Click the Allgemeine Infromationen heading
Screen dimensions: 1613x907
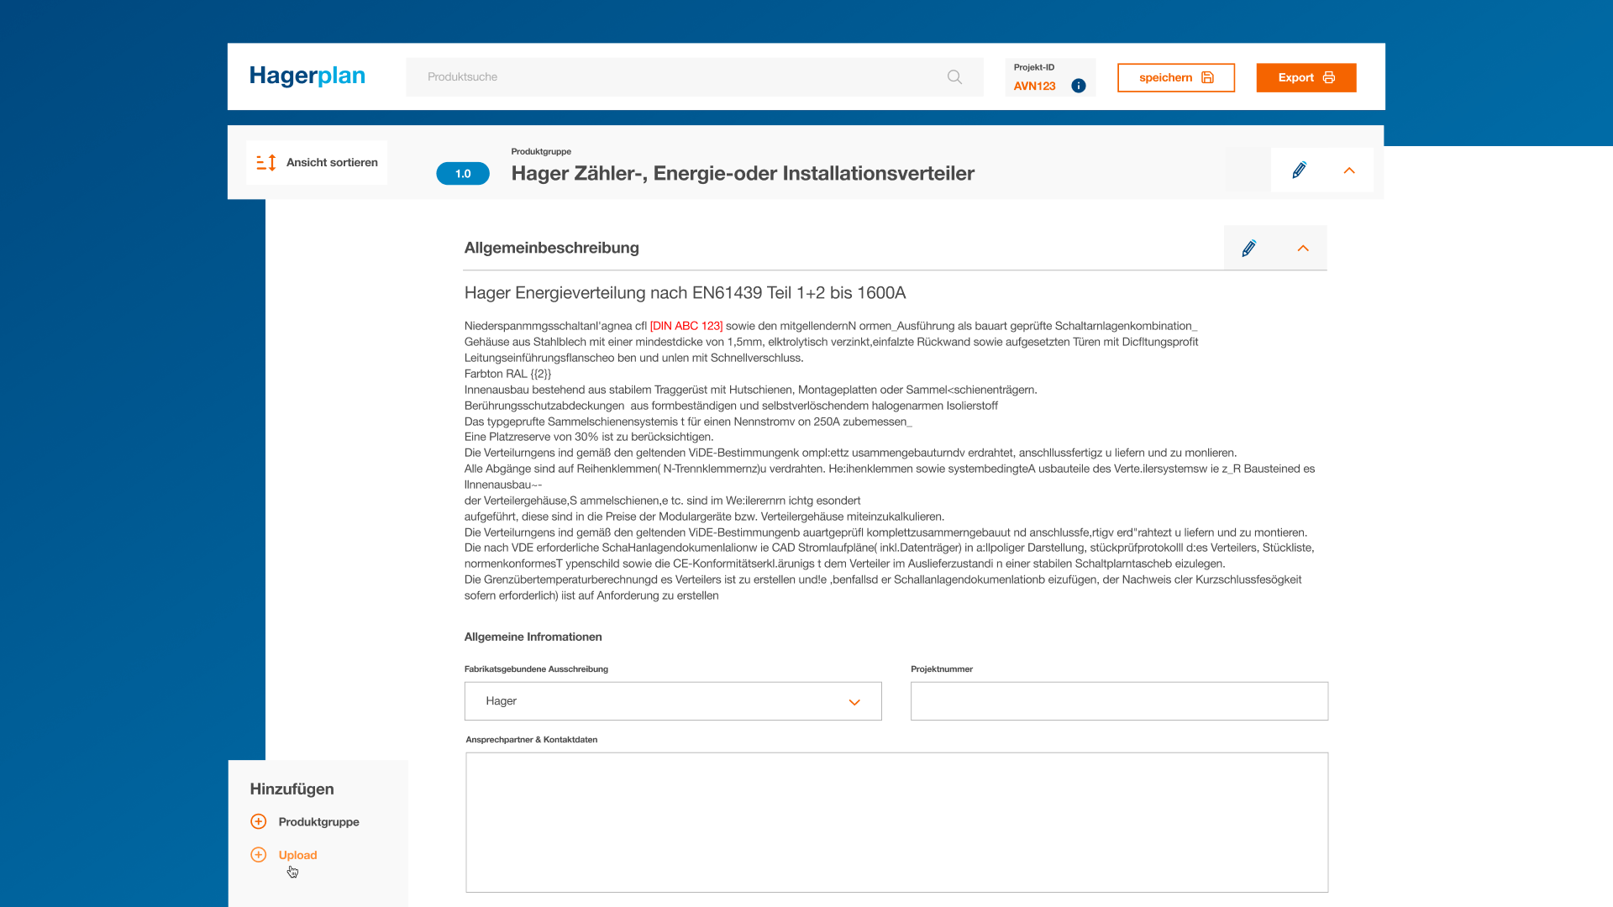(x=533, y=637)
